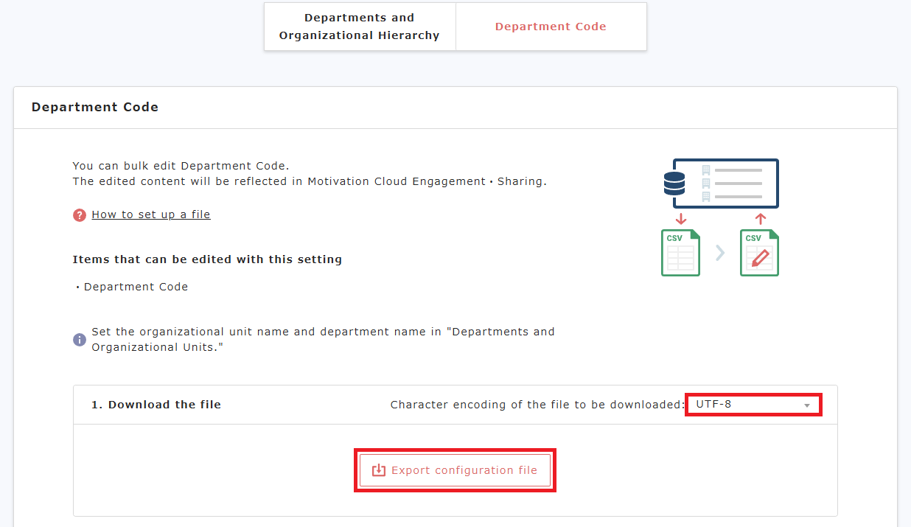Click the gray chevron between the CSV icons

(720, 252)
